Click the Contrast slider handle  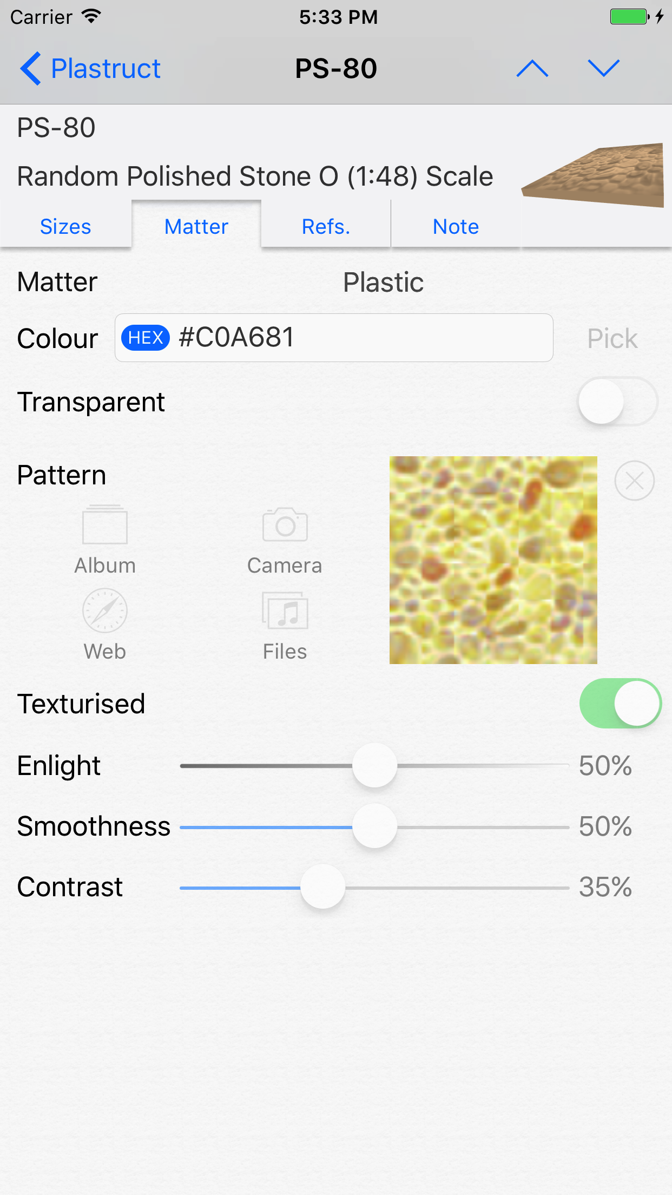(322, 887)
